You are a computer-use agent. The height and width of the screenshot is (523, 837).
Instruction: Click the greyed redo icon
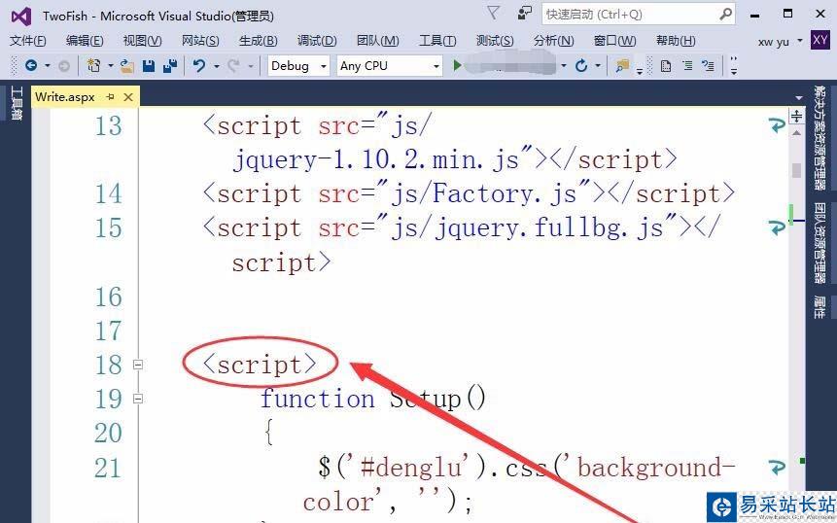[233, 66]
